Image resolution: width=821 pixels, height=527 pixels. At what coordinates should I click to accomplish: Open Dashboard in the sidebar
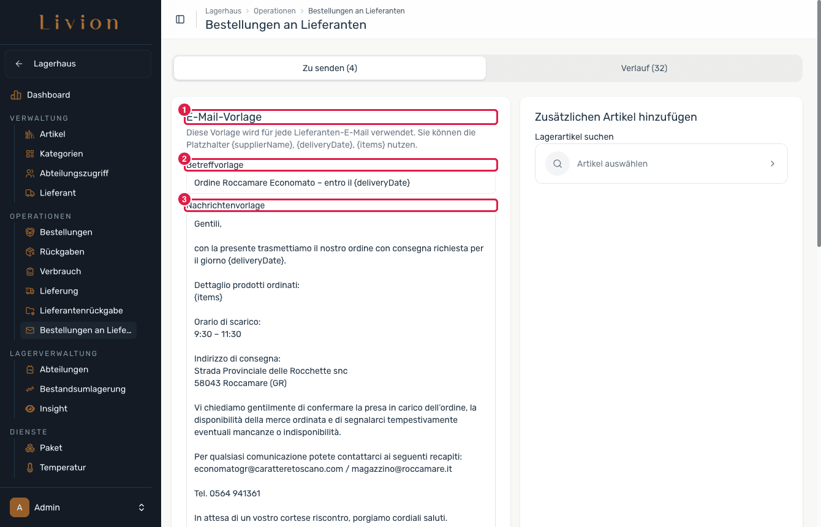pyautogui.click(x=48, y=95)
